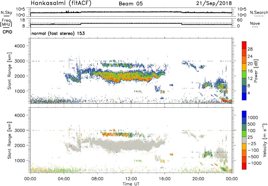Click the left '10^5' noise axis label
268x186 pixels.
pyautogui.click(x=20, y=9)
